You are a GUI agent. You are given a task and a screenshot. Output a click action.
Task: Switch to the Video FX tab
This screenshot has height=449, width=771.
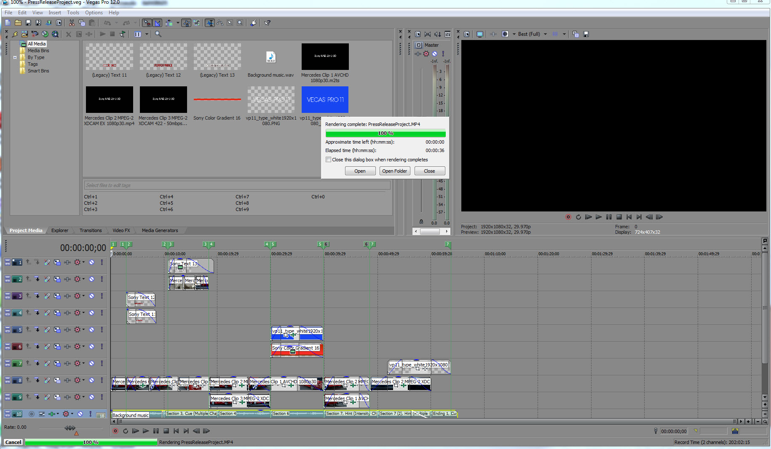[x=121, y=230]
